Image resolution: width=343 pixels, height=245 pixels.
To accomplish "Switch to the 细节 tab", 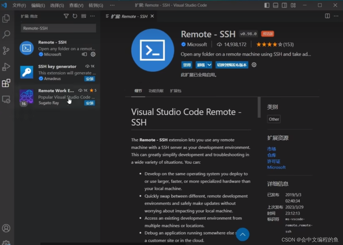I will 138,91.
